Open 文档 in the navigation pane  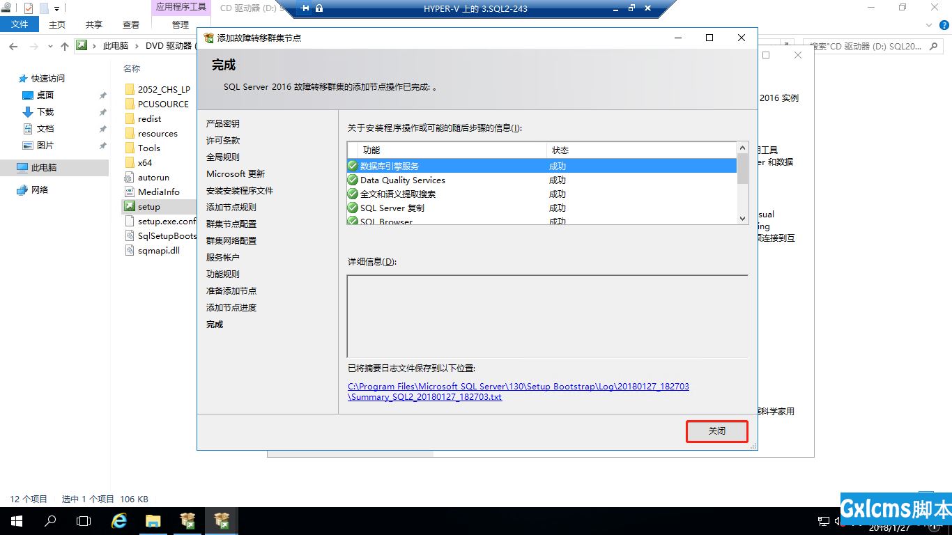click(x=45, y=129)
